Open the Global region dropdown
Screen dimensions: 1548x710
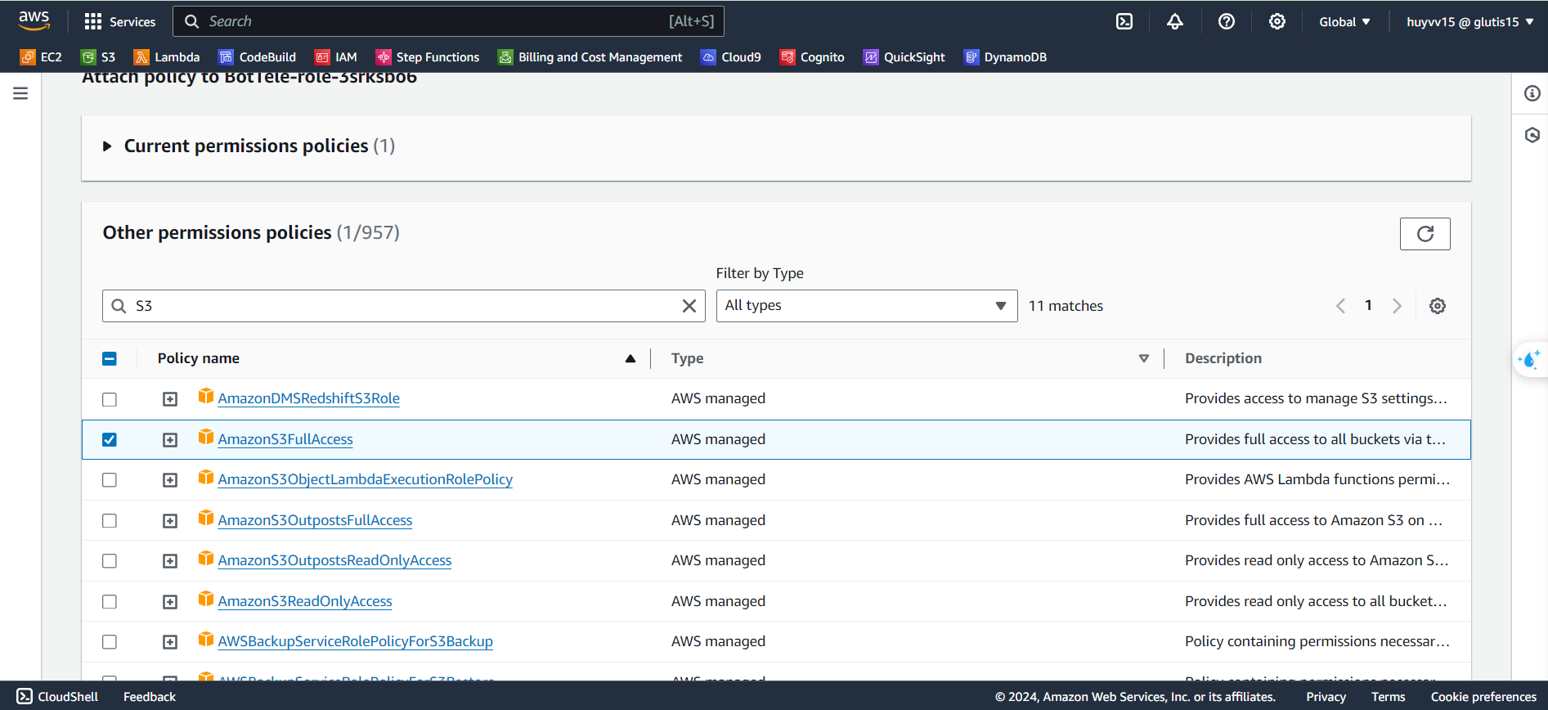click(1344, 22)
